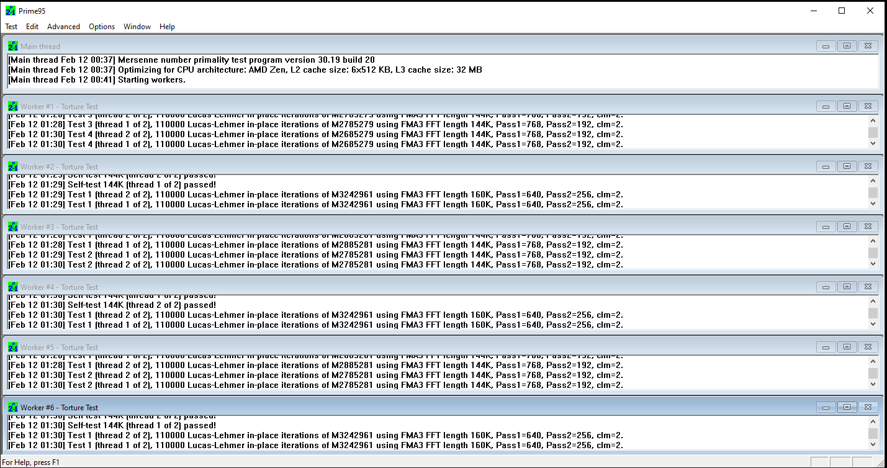
Task: Click Worker #4's 'Self-test 144K (thread 2 of 2) passed!' line
Action: point(112,305)
